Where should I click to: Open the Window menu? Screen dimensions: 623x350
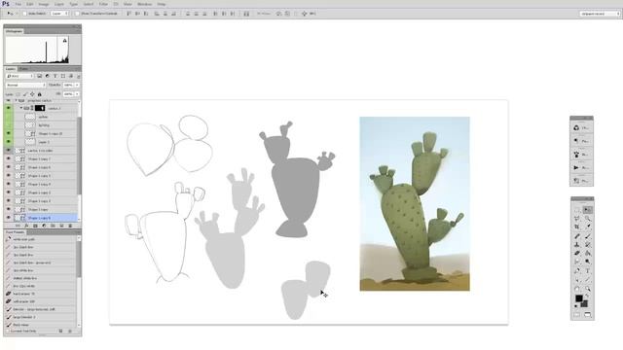144,4
